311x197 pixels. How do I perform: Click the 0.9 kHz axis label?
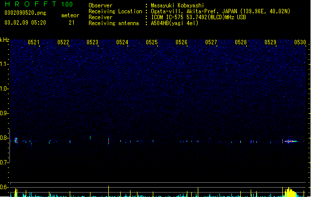[4, 113]
